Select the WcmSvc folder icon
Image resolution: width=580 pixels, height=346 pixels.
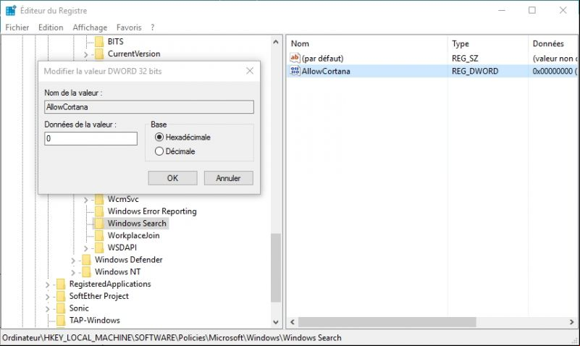[x=99, y=199]
